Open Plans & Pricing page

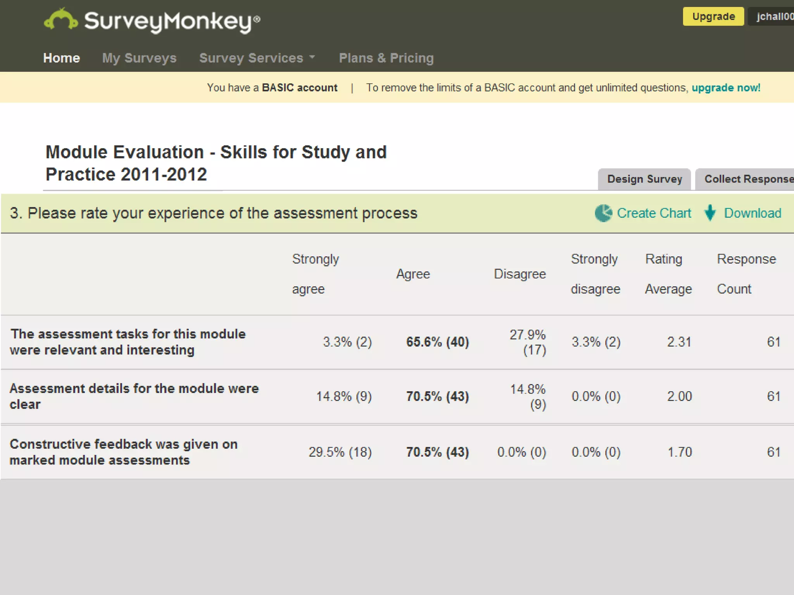[386, 58]
